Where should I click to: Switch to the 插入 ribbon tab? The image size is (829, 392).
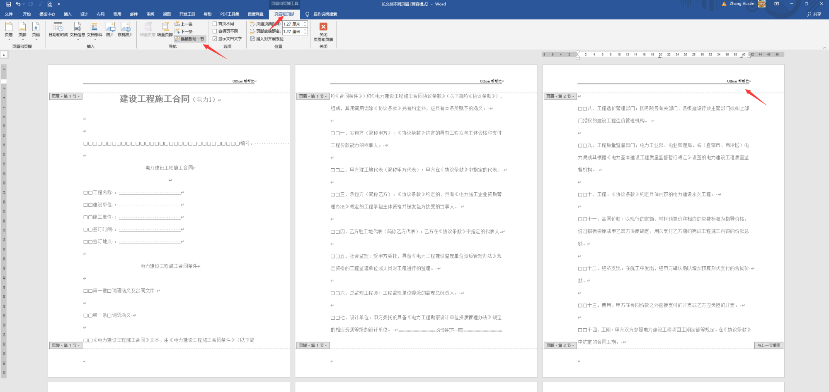coord(68,14)
